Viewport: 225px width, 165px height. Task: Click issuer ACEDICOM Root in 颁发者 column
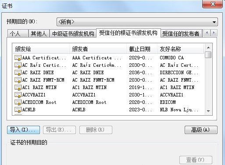click(89, 103)
